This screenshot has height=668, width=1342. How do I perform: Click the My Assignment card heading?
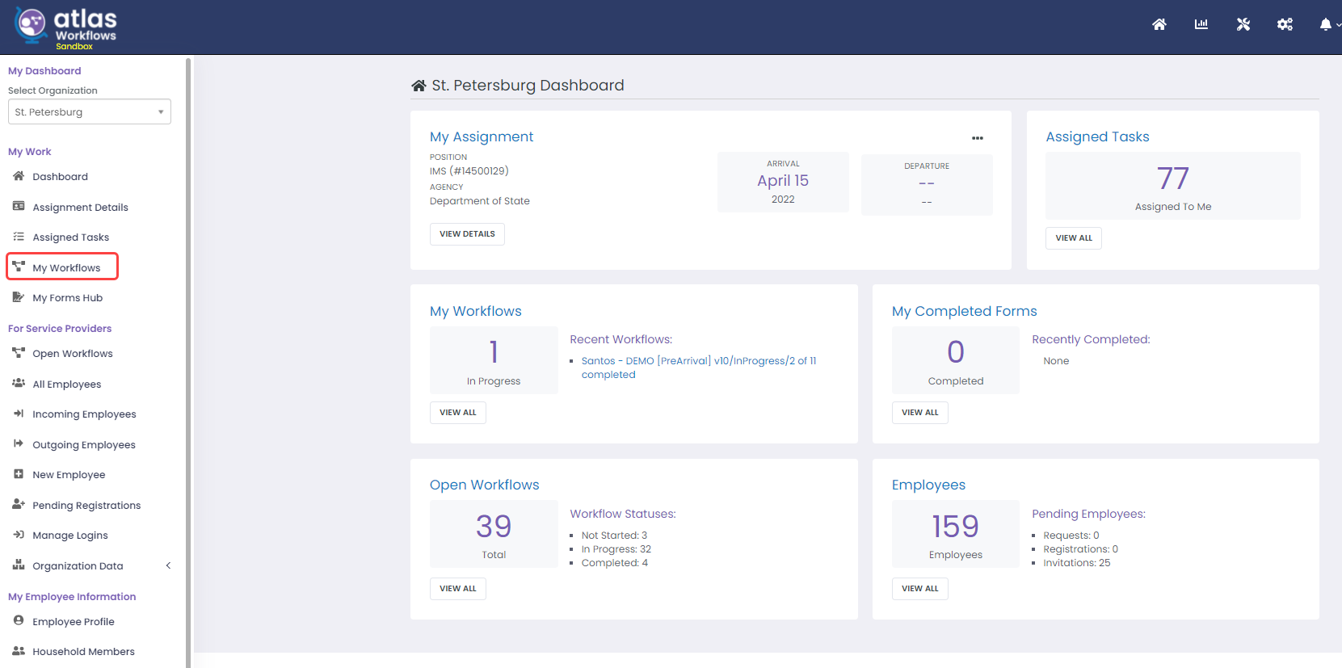click(482, 137)
